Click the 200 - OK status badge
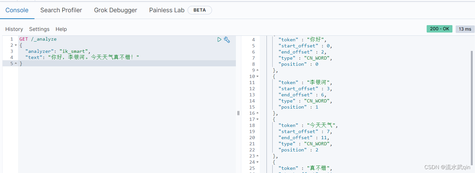The height and width of the screenshot is (173, 475). click(440, 29)
